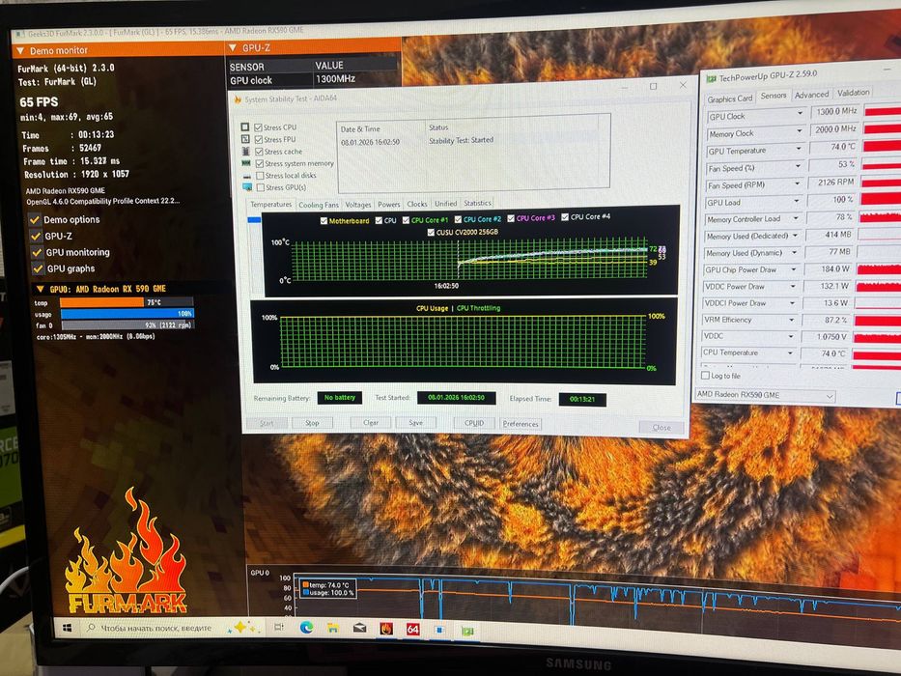
Task: Open GPU Chip Power Draw dropdown
Action: click(x=794, y=268)
